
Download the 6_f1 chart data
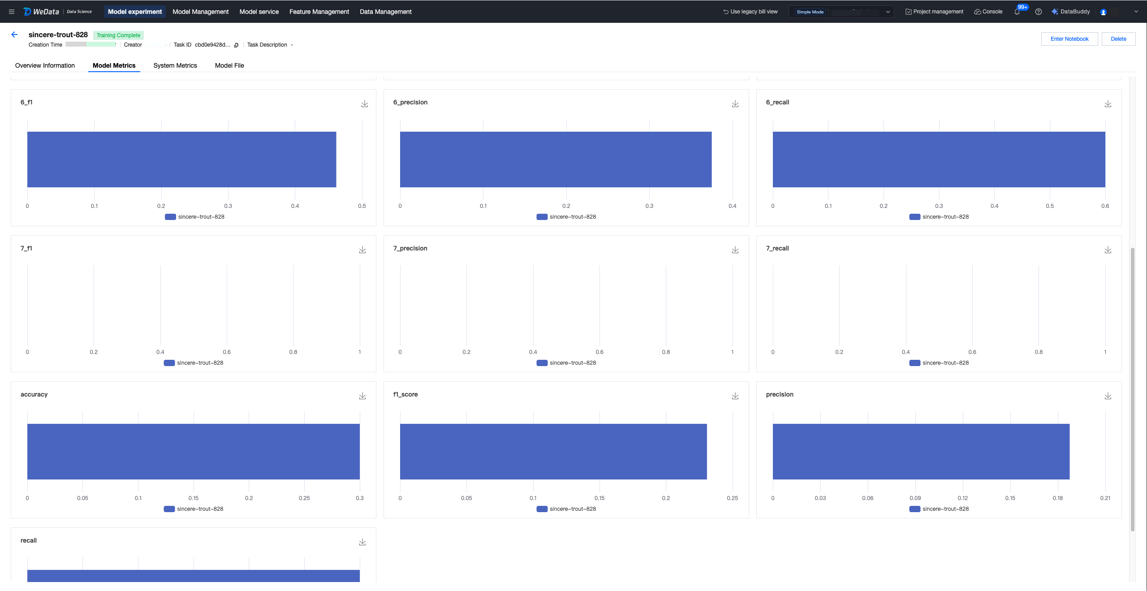pos(365,104)
